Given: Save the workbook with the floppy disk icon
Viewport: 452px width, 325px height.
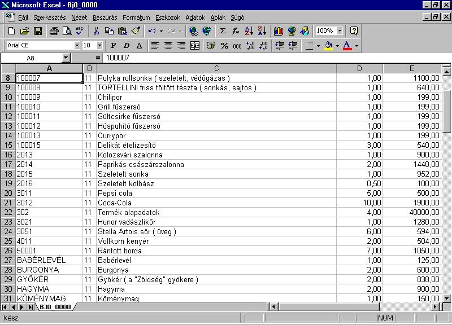Looking at the screenshot, I should (38, 31).
